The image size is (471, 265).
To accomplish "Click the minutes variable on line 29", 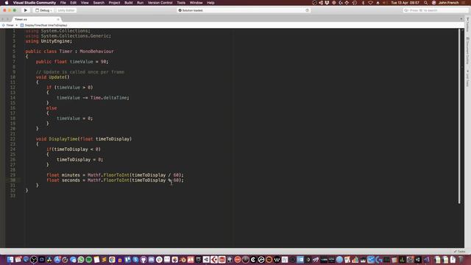I will (x=71, y=175).
